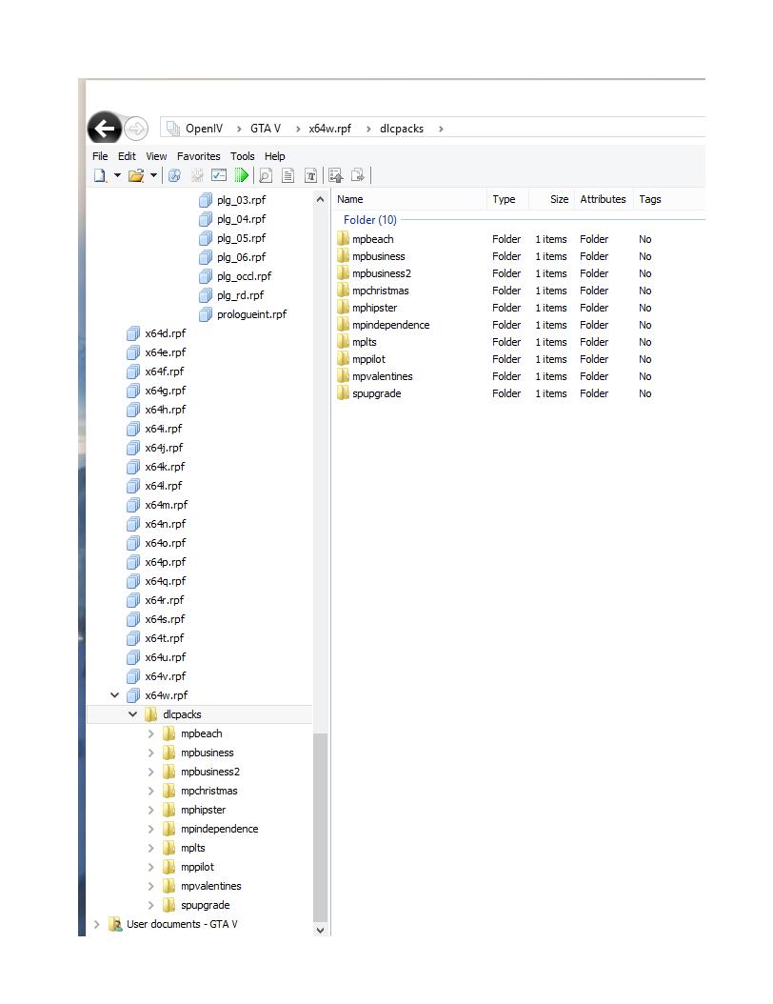Click OpenIV in the address breadcrumb
773x1004 pixels.
tap(204, 129)
